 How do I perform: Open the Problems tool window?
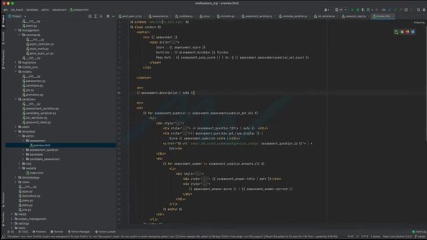pos(39,232)
